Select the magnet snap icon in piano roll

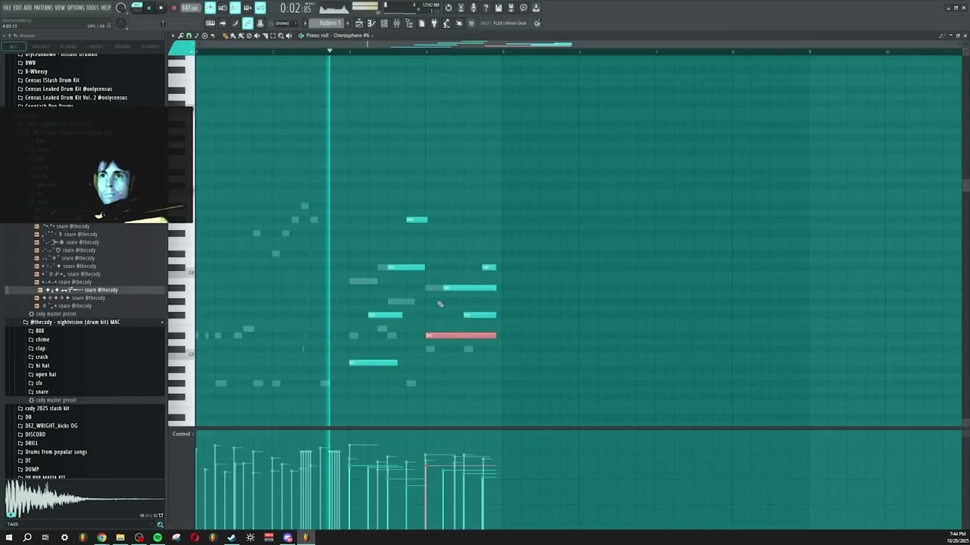pyautogui.click(x=188, y=36)
